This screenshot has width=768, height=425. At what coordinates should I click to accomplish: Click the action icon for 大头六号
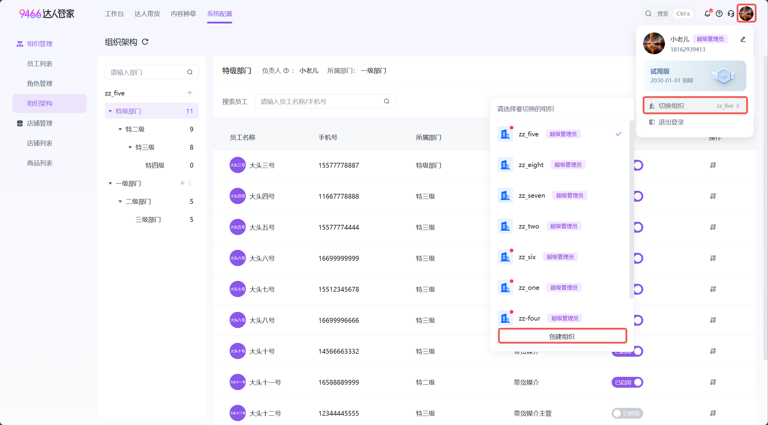coord(713,258)
